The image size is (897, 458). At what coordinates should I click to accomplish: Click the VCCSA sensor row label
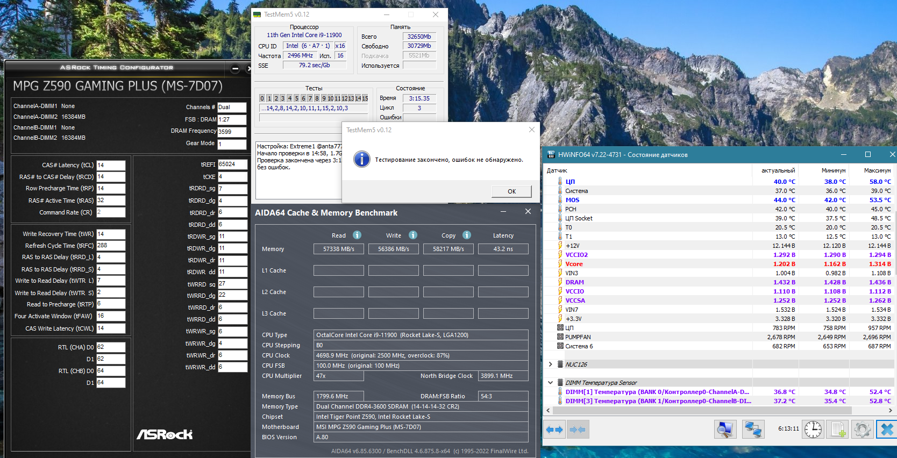[x=575, y=300]
